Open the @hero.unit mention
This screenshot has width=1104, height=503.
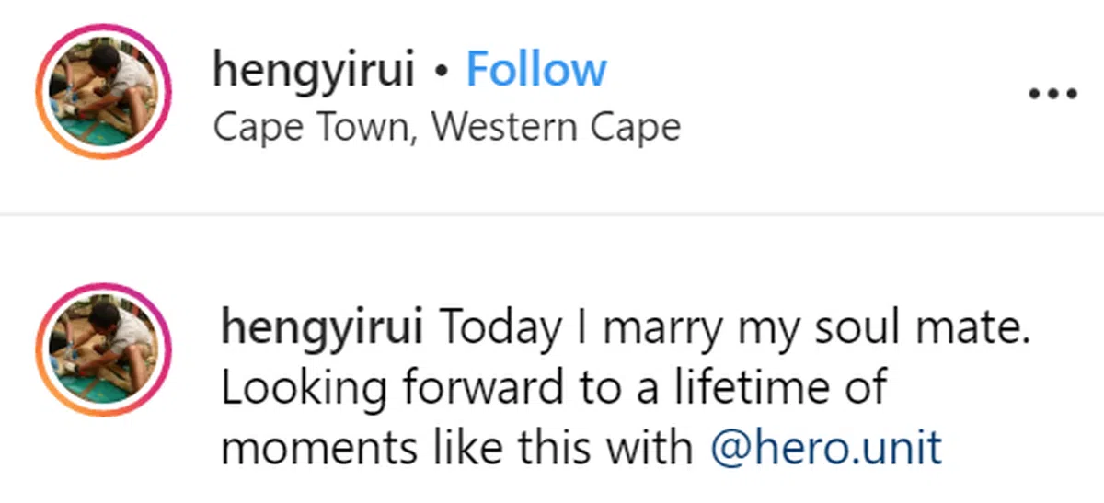click(826, 448)
